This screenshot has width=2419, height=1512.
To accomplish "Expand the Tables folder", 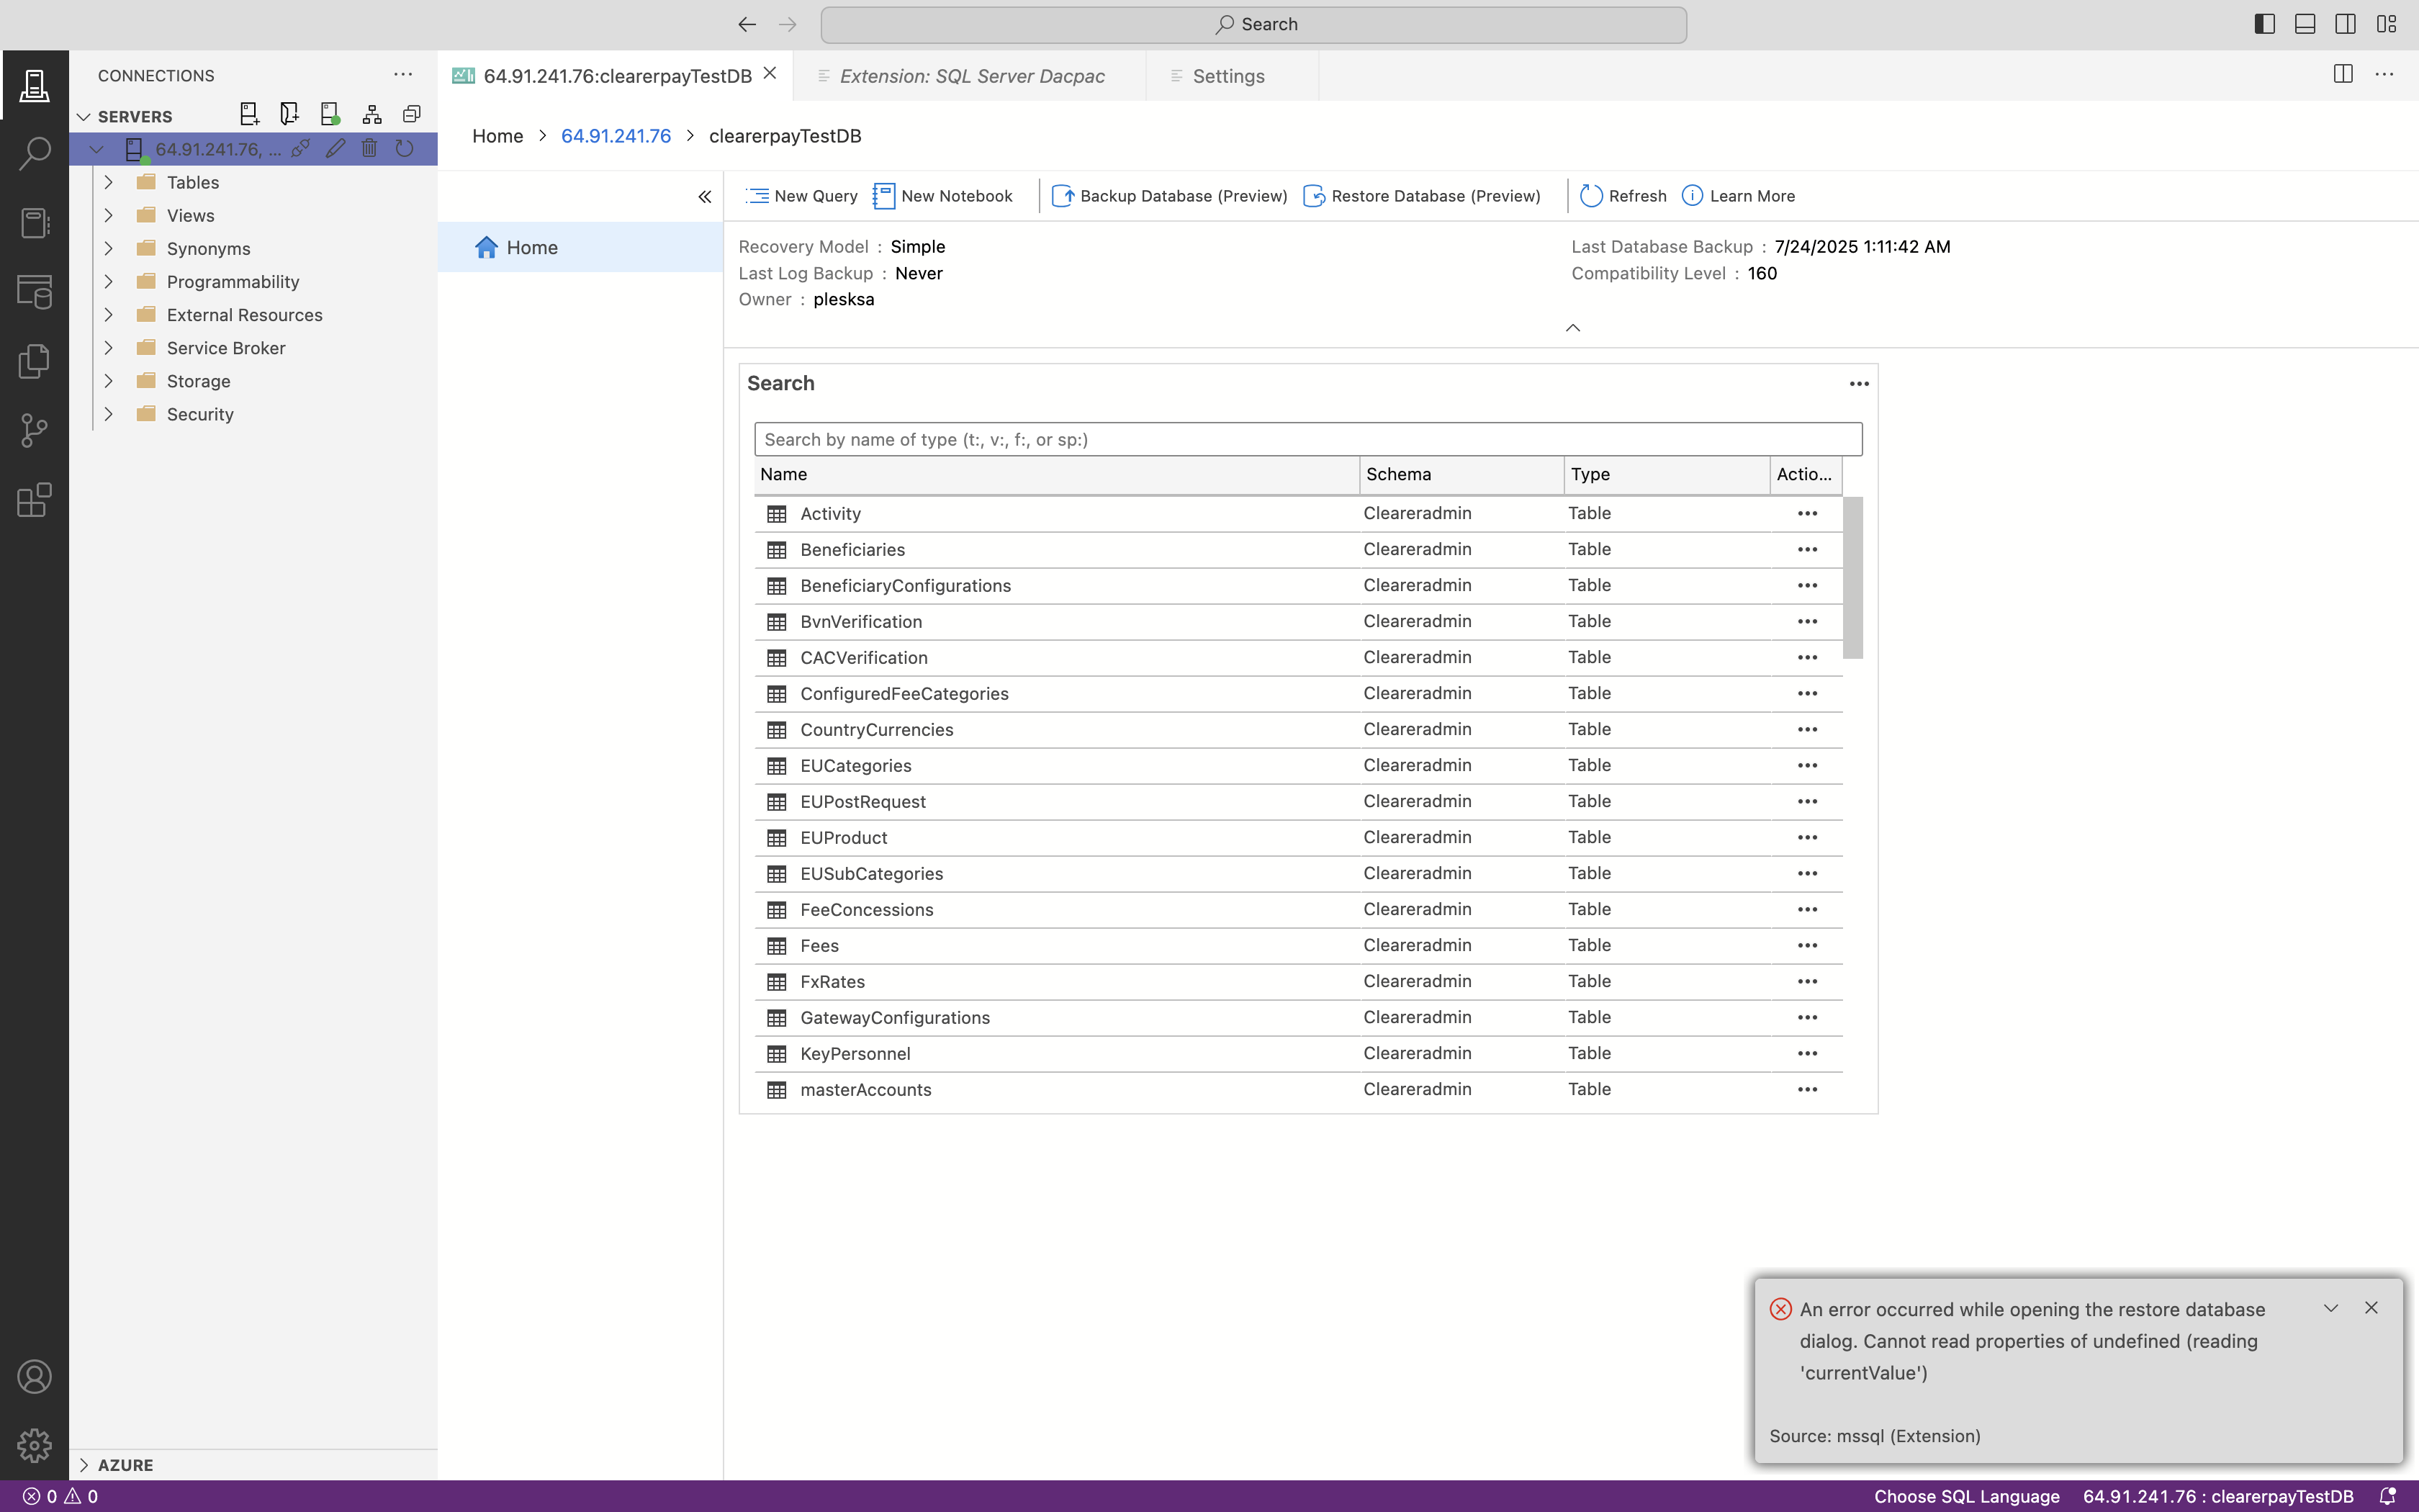I will point(109,182).
